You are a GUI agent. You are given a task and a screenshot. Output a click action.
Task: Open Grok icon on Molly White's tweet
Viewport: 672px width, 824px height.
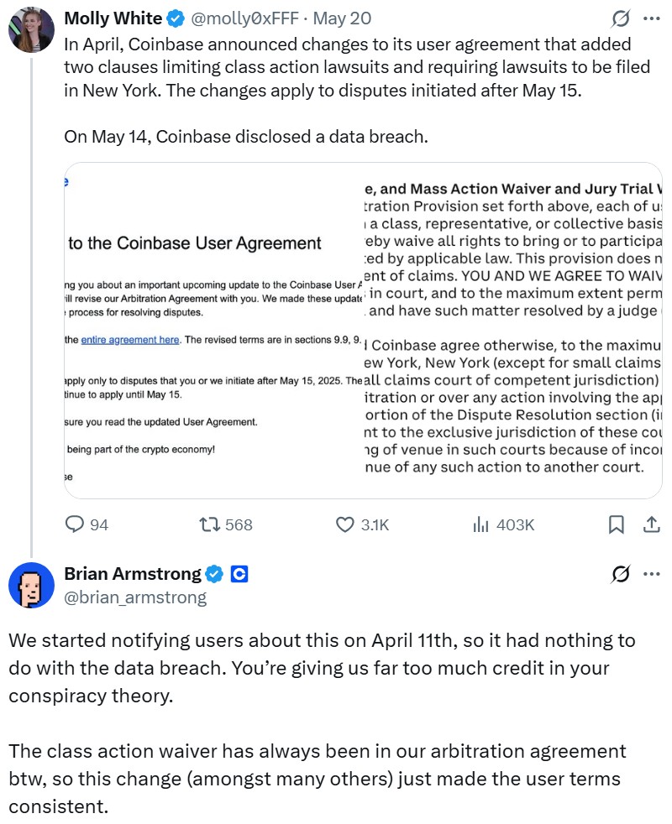point(622,18)
